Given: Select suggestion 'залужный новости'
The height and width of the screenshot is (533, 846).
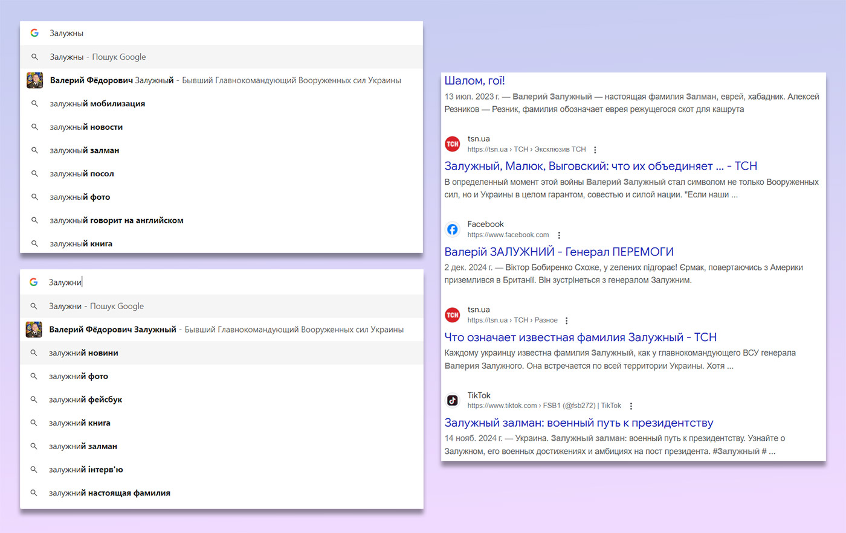Looking at the screenshot, I should pos(221,127).
